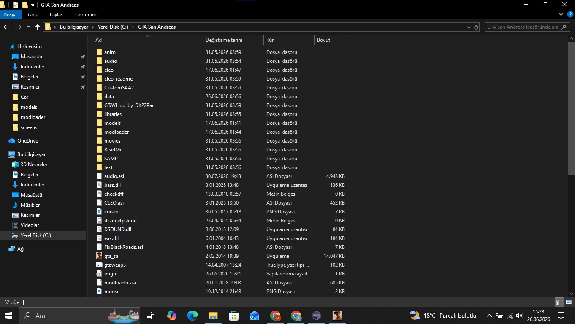Select the FixBlackRoads.asi file
The image size is (575, 324).
(123, 247)
